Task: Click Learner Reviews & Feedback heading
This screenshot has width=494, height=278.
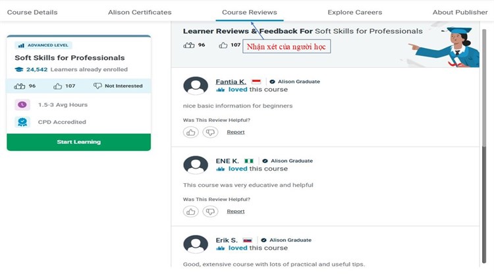Action: 303,31
